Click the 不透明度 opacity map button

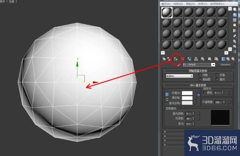pos(229,102)
